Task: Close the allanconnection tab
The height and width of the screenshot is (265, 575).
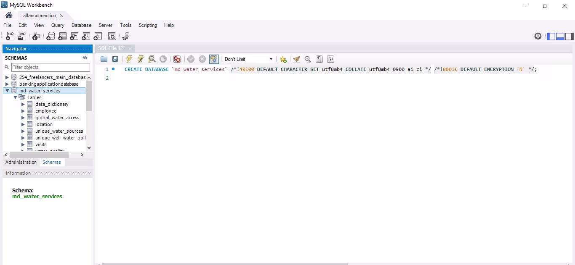Action: pos(61,16)
